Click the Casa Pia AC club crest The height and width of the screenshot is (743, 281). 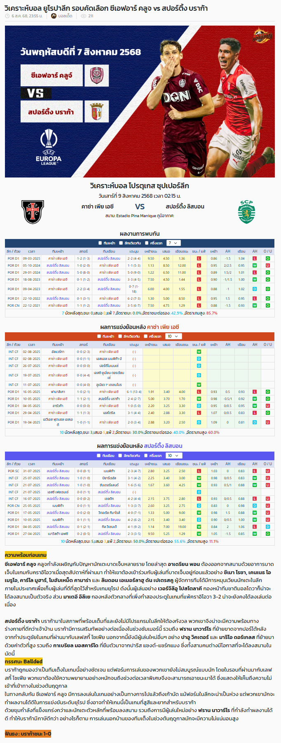tap(33, 212)
